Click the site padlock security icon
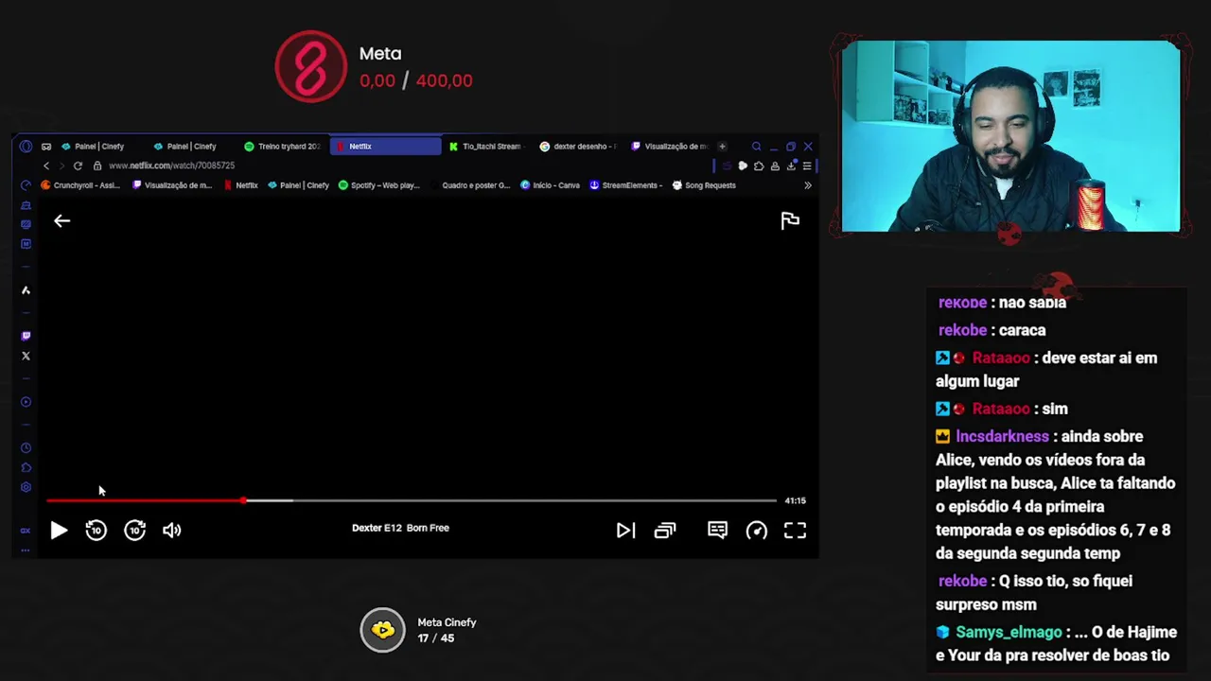1211x681 pixels. click(97, 166)
